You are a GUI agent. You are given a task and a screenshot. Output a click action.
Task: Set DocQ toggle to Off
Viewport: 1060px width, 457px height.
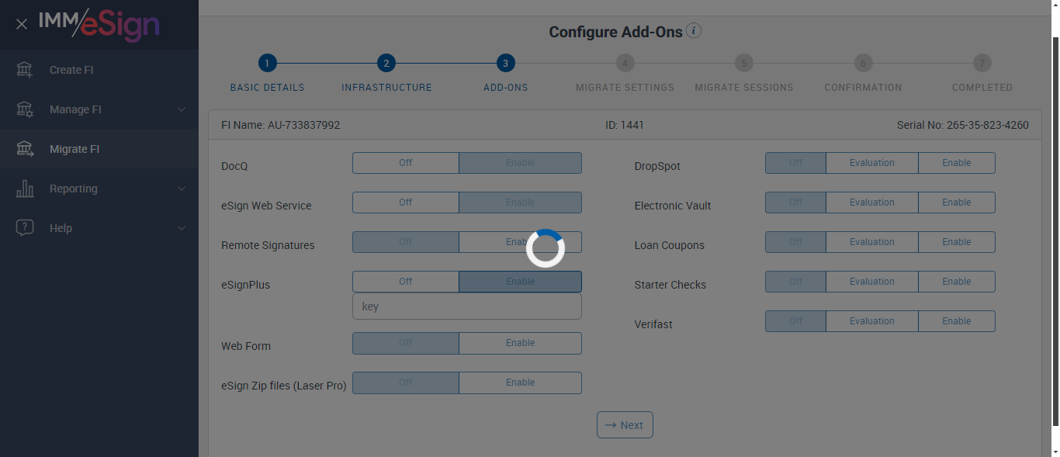tap(406, 163)
